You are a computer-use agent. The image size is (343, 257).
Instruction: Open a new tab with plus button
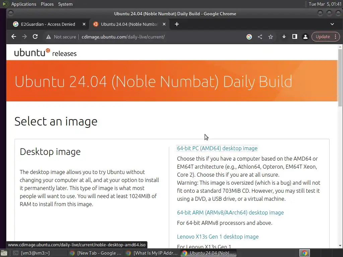click(177, 24)
